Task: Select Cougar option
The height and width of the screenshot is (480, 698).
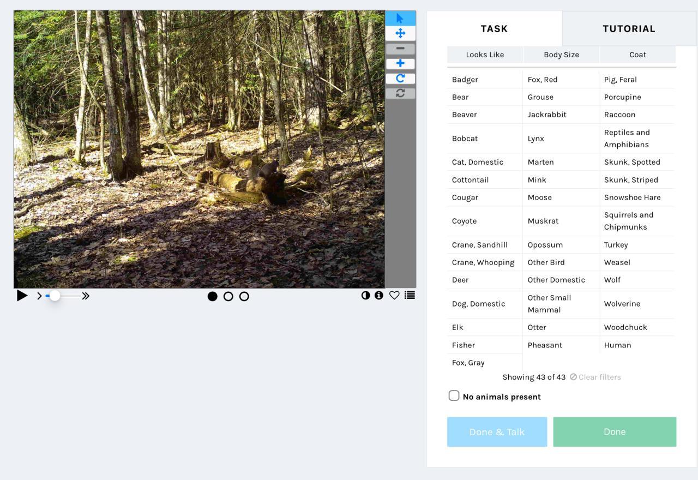Action: 485,197
